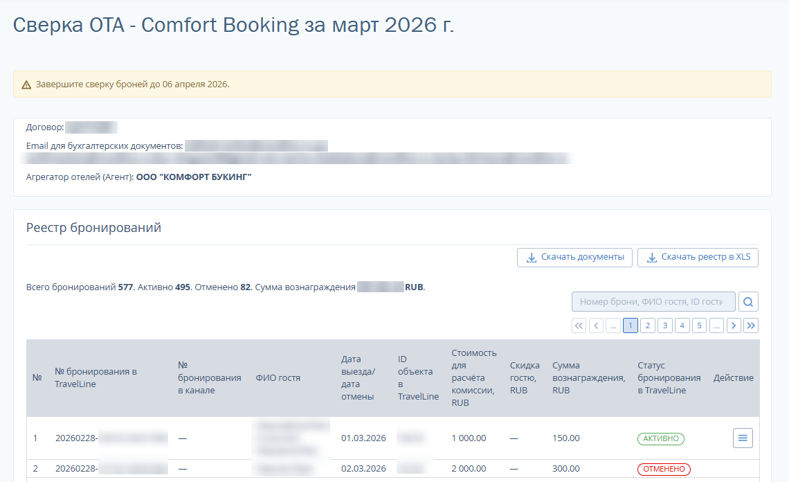
Task: Expand the ellipsis before page 1
Action: [x=613, y=325]
